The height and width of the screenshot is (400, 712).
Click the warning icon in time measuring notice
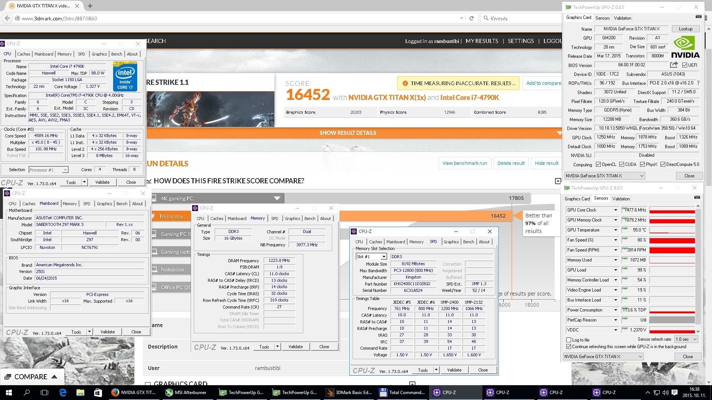point(405,83)
